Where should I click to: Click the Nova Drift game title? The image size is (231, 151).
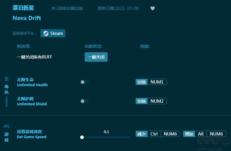(x=27, y=18)
